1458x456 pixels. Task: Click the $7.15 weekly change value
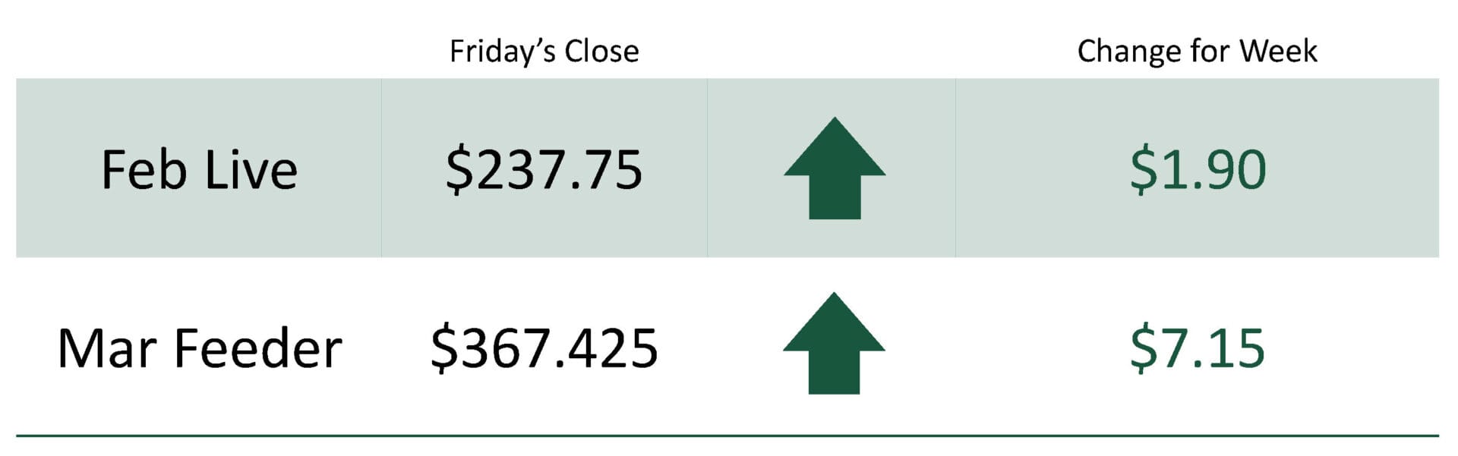click(1198, 349)
